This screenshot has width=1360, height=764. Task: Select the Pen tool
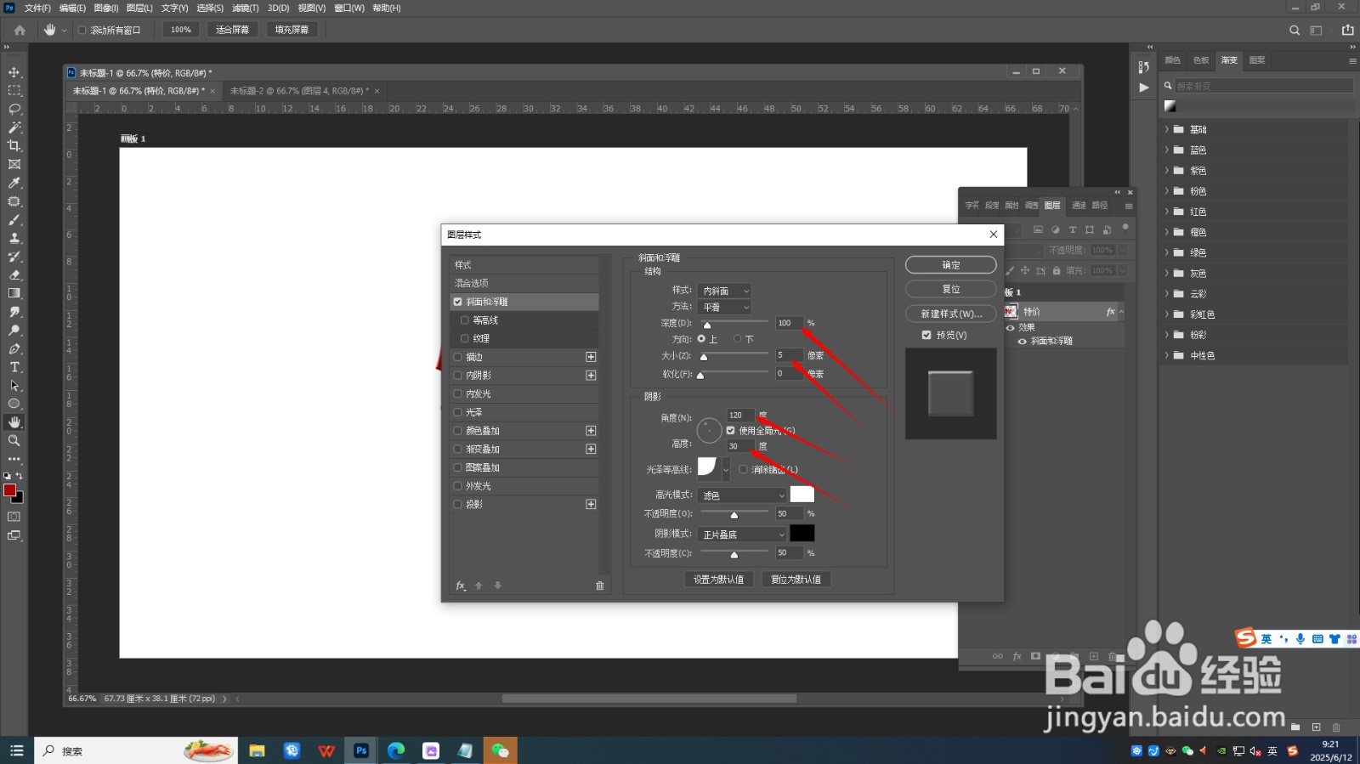pyautogui.click(x=14, y=348)
